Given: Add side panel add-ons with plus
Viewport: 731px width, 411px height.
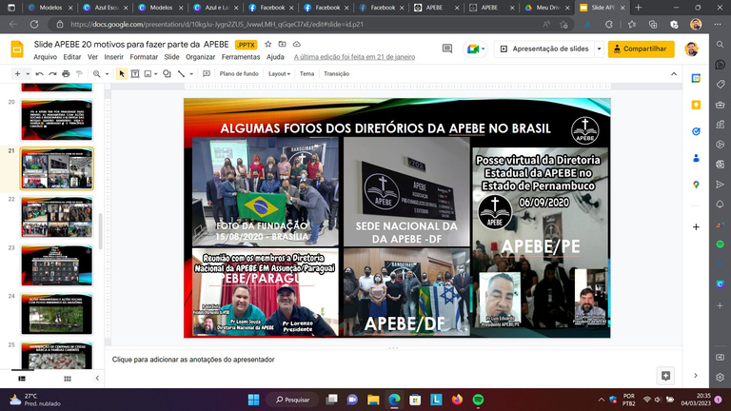Looking at the screenshot, I should (x=696, y=227).
